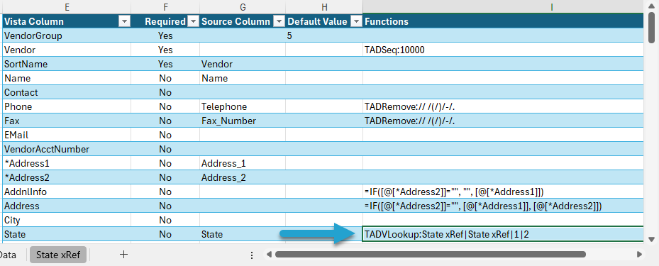
Task: Select the TADSeq:10000 function cell
Action: [x=503, y=50]
